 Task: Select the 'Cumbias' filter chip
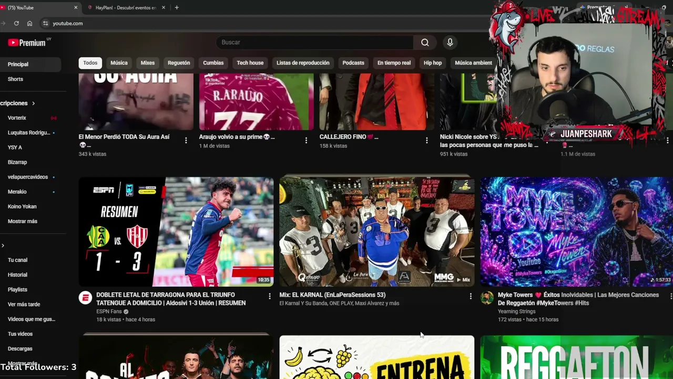[213, 63]
